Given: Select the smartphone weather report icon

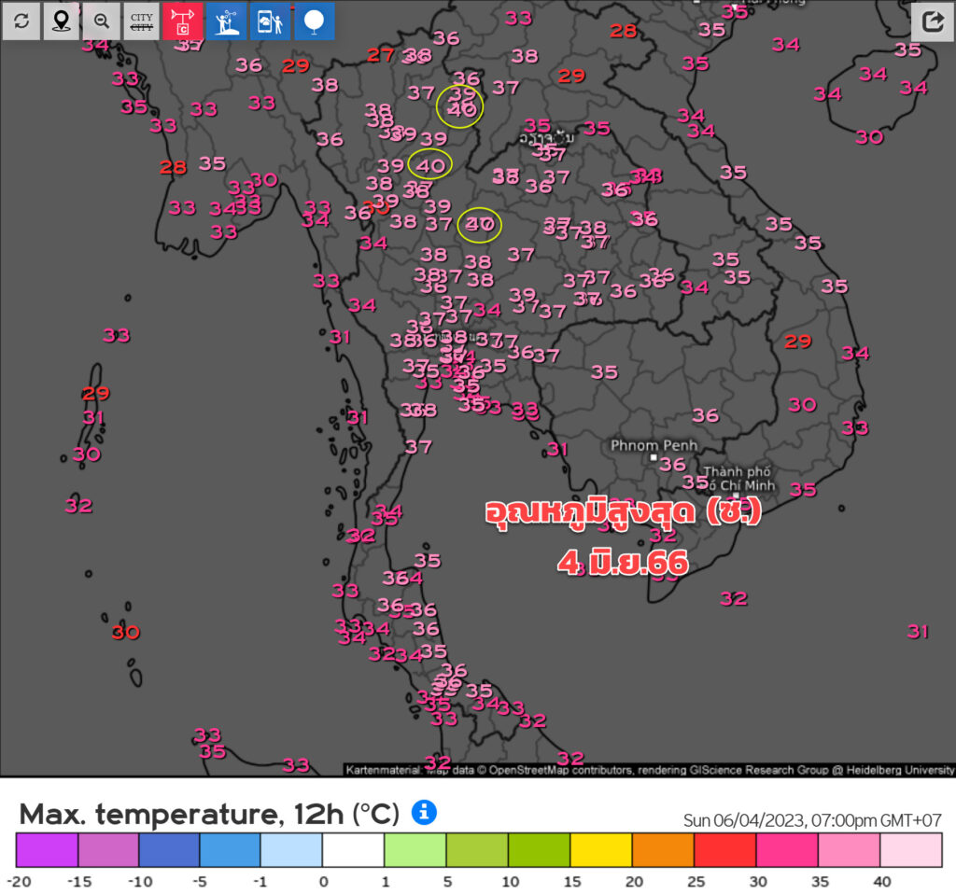Looking at the screenshot, I should point(270,21).
